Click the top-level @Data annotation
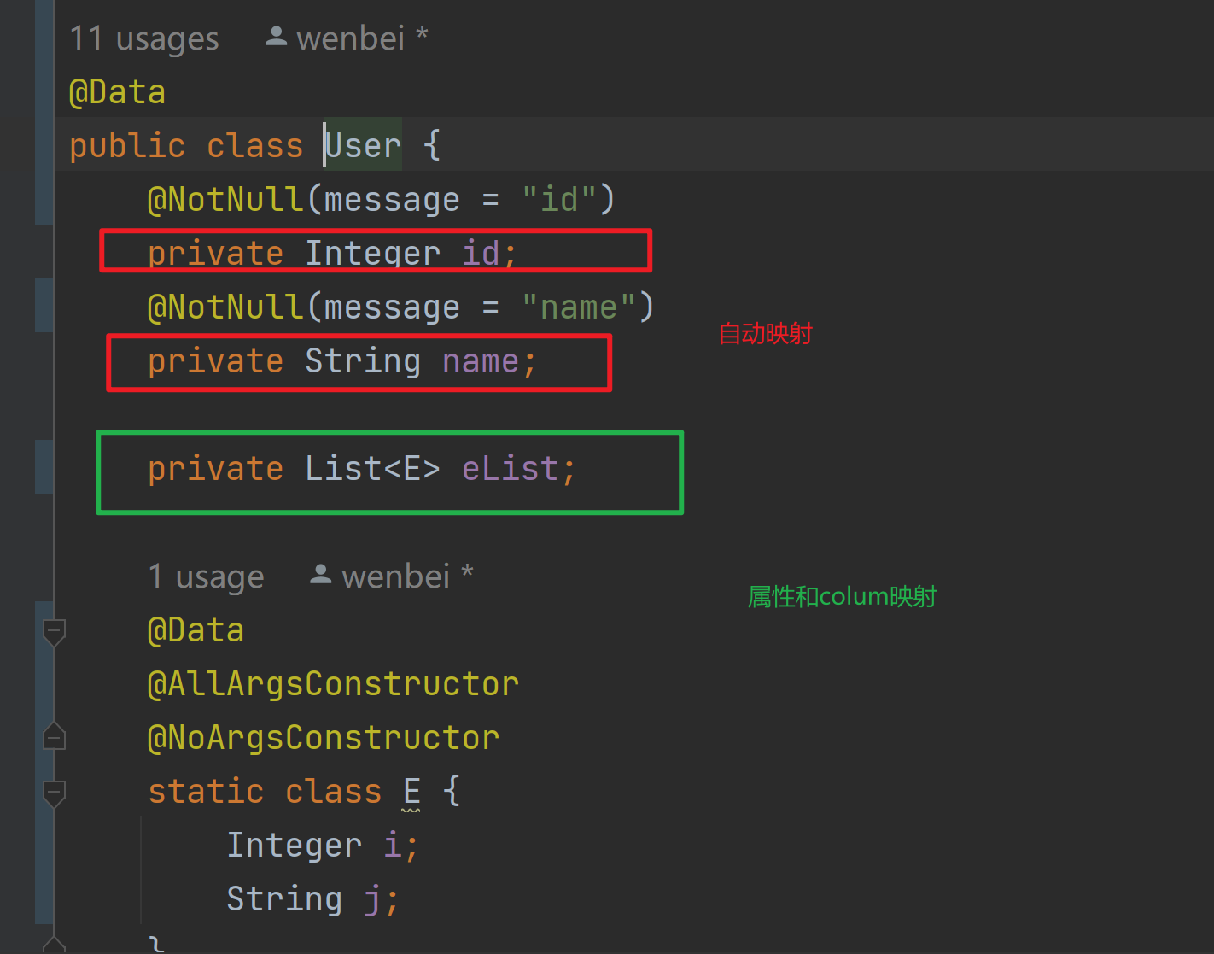1214x954 pixels. pos(117,92)
